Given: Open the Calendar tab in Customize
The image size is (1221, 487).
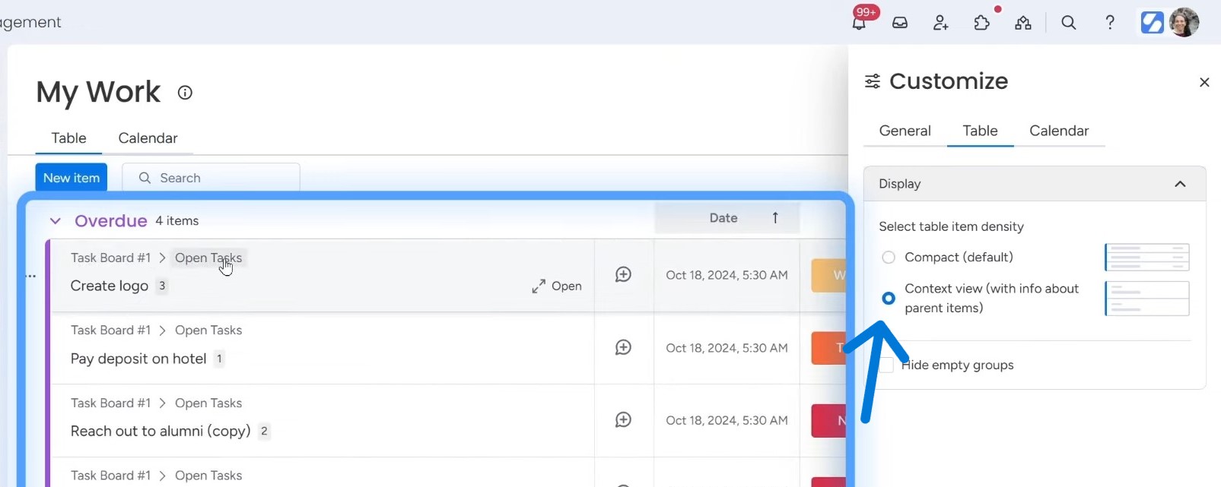Looking at the screenshot, I should pyautogui.click(x=1059, y=131).
